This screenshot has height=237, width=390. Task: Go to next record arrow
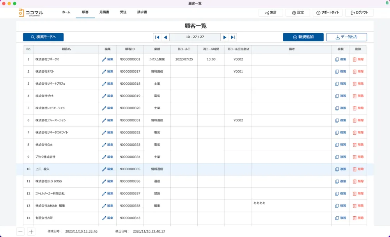[225, 37]
